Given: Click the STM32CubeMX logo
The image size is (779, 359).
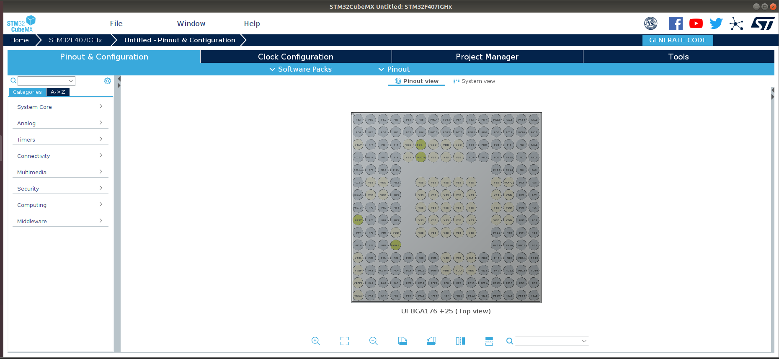Looking at the screenshot, I should click(x=21, y=24).
